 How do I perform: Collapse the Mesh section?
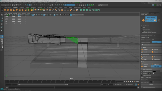point(142,47)
